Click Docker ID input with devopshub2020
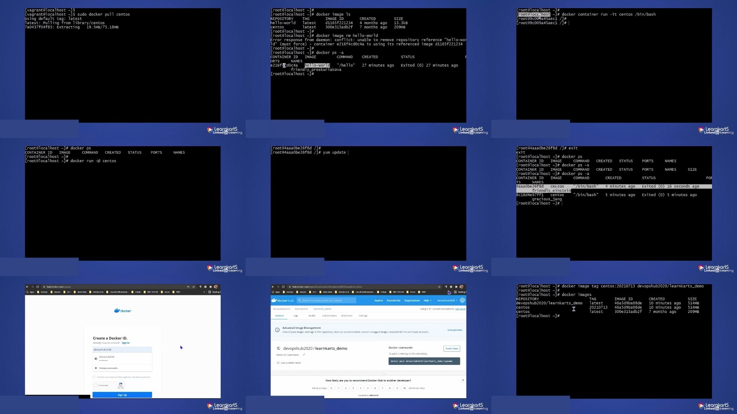Screen dimensions: 737x414 coord(122,349)
